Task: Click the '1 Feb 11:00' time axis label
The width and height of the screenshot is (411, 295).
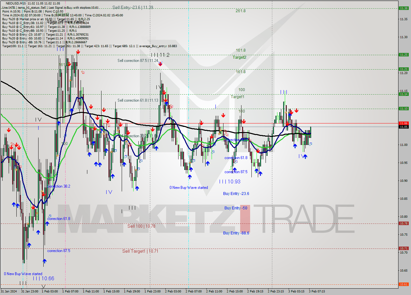Action: (91, 291)
